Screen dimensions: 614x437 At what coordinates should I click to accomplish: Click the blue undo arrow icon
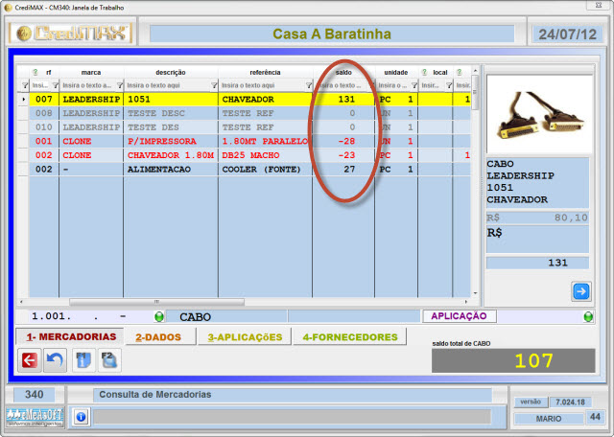pos(55,360)
